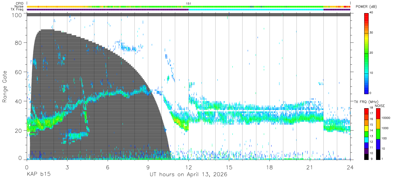
Task: Click the TX frequency strip above plot
Action: click(189, 10)
